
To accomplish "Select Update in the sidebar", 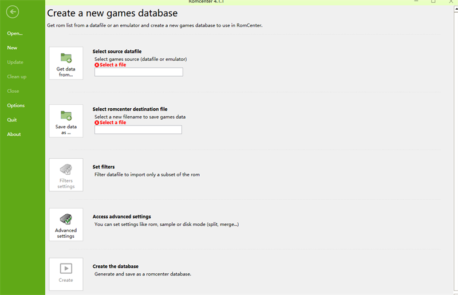I will point(15,62).
